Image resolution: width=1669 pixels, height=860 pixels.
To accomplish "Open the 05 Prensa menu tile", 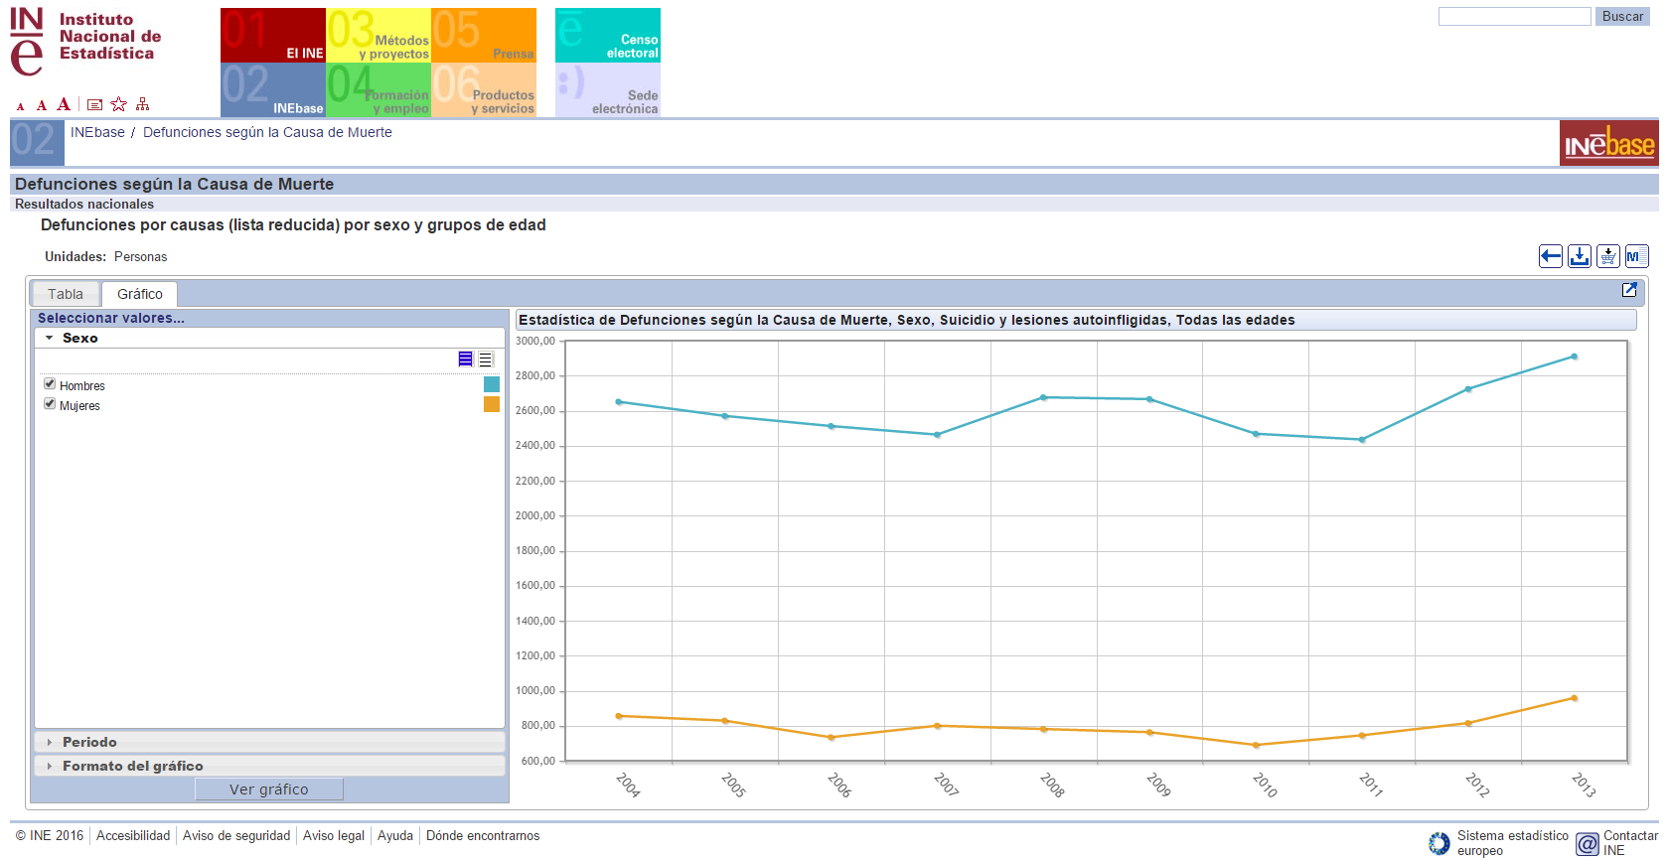I will (x=484, y=35).
